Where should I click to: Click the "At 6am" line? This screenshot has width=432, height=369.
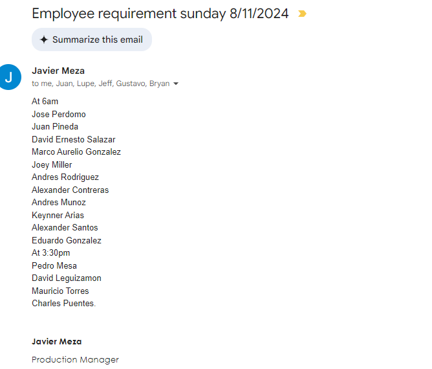(45, 102)
